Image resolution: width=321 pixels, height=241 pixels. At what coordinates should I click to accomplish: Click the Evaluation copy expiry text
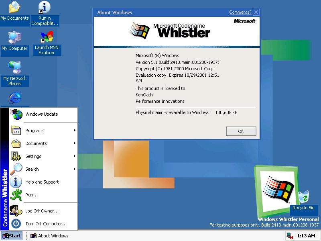point(177,78)
